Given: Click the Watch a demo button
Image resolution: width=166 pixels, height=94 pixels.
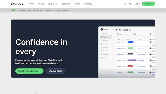Looking at the screenshot, I should click(x=56, y=71).
